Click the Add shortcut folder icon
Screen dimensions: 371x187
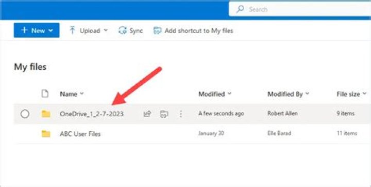coord(158,30)
